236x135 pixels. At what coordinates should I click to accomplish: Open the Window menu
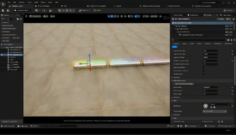pos(22,2)
